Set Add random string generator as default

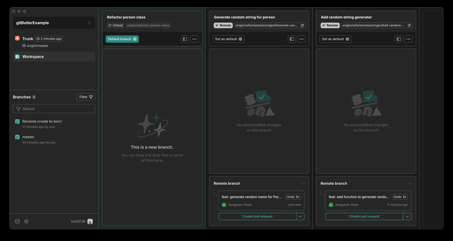click(335, 39)
